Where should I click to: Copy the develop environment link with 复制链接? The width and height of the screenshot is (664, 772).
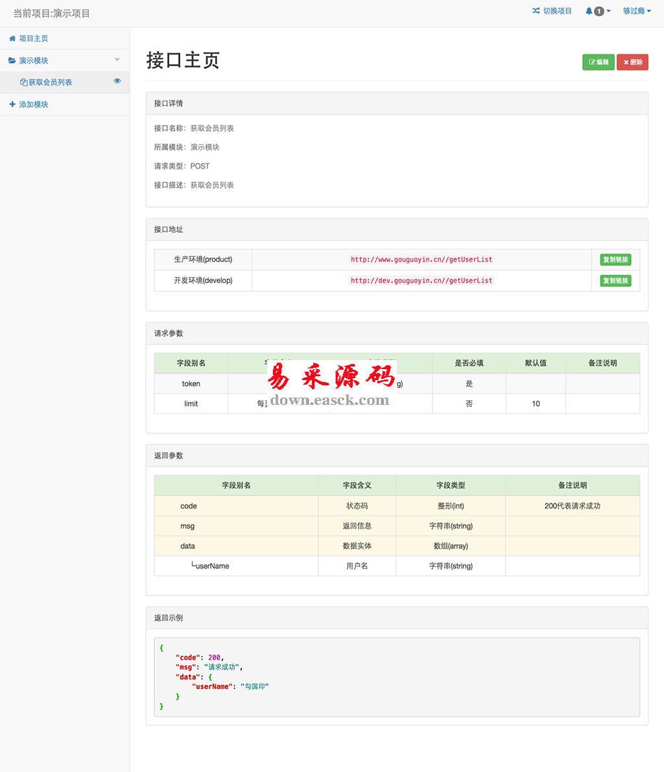pos(615,281)
